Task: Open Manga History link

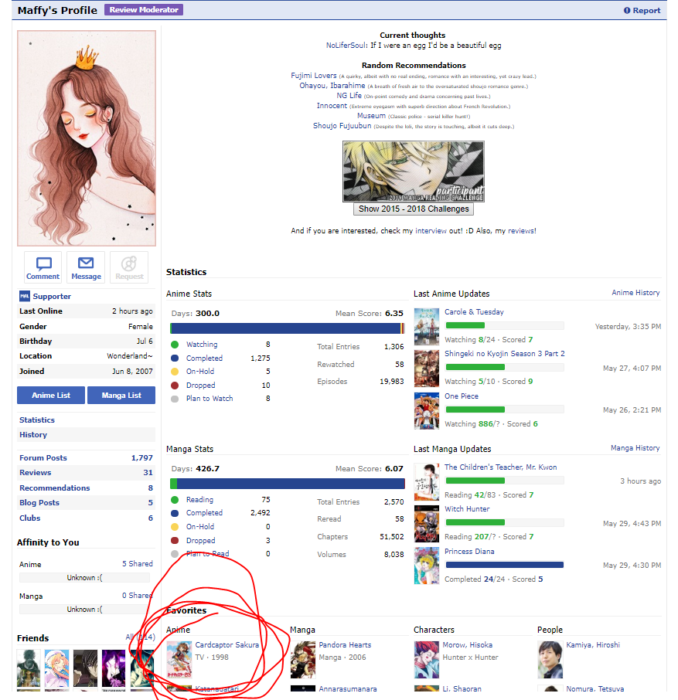Action: click(635, 448)
